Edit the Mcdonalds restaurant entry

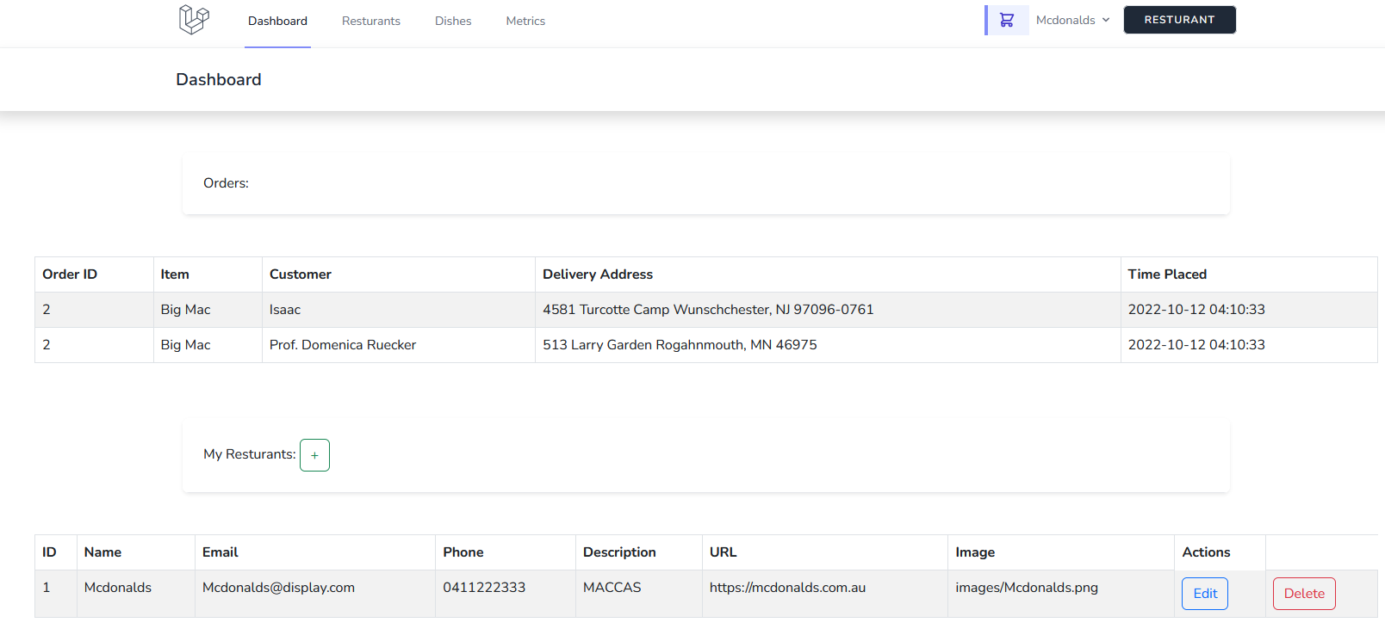[1205, 594]
